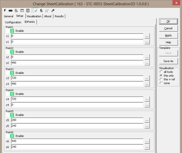This screenshot has width=182, height=153.
Task: Click the chain link toolbar icon
Action: coord(11,11)
